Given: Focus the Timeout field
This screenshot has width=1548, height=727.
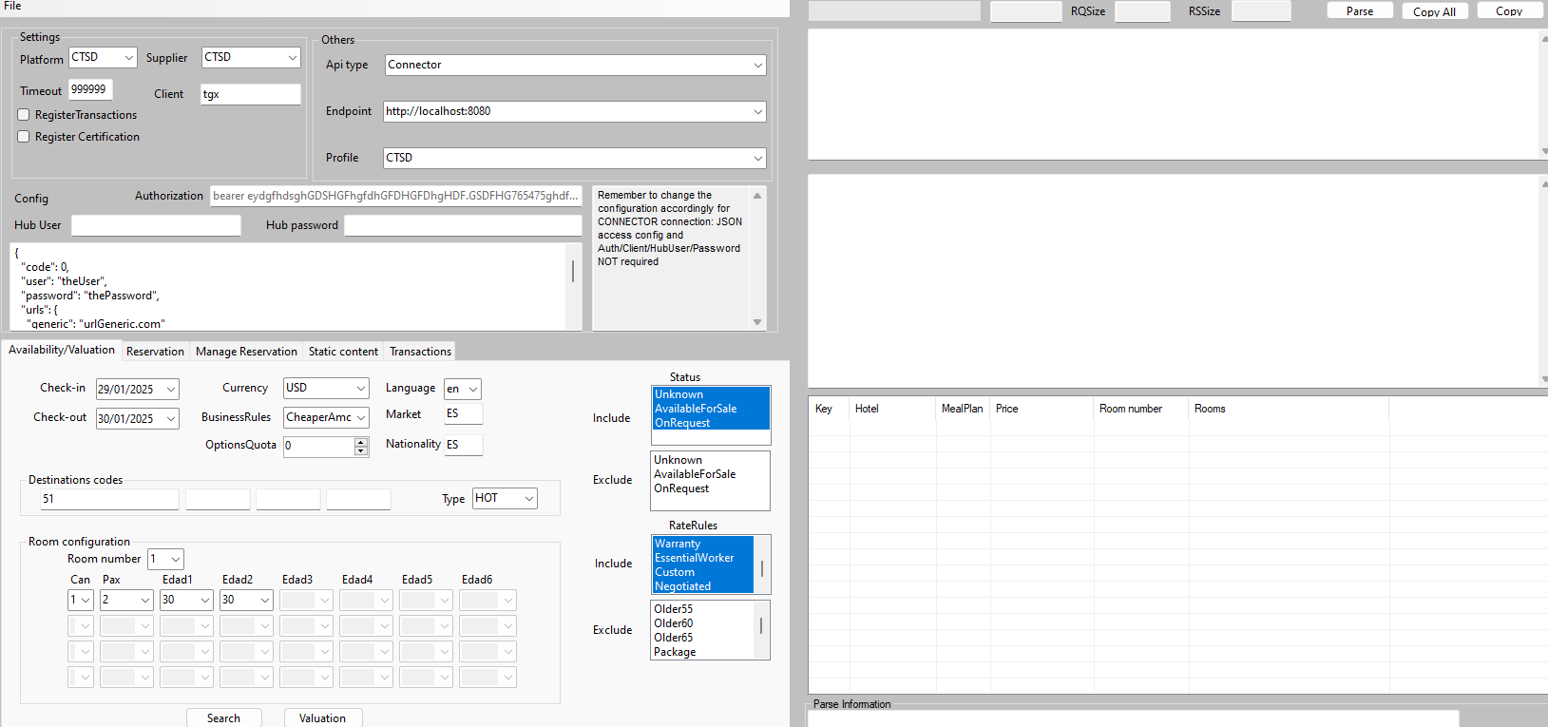Looking at the screenshot, I should 90,89.
